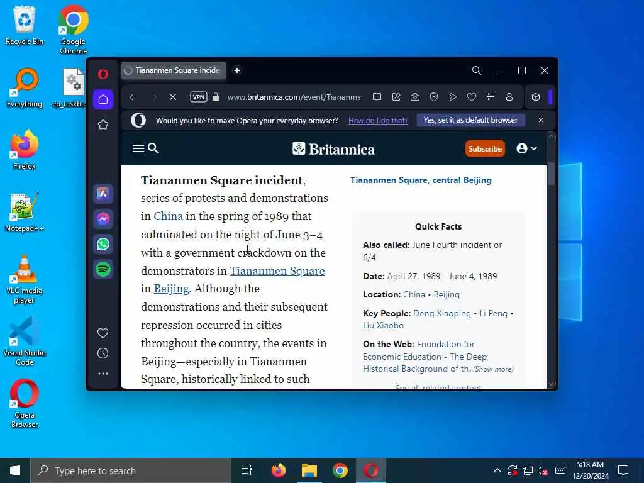Open Liu Xiaobo key person link
Viewport: 644px width, 483px height.
383,326
